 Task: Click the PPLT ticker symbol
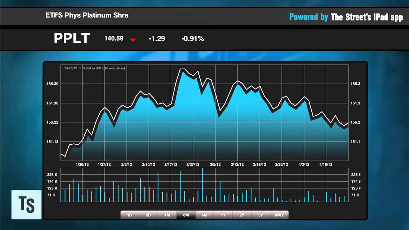[72, 39]
